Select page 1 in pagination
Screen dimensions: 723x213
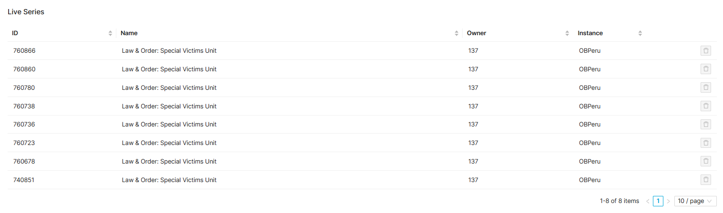(658, 201)
